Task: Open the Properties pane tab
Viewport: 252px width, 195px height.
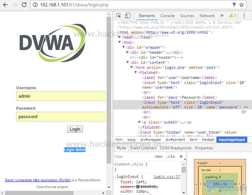Action: click(x=204, y=148)
